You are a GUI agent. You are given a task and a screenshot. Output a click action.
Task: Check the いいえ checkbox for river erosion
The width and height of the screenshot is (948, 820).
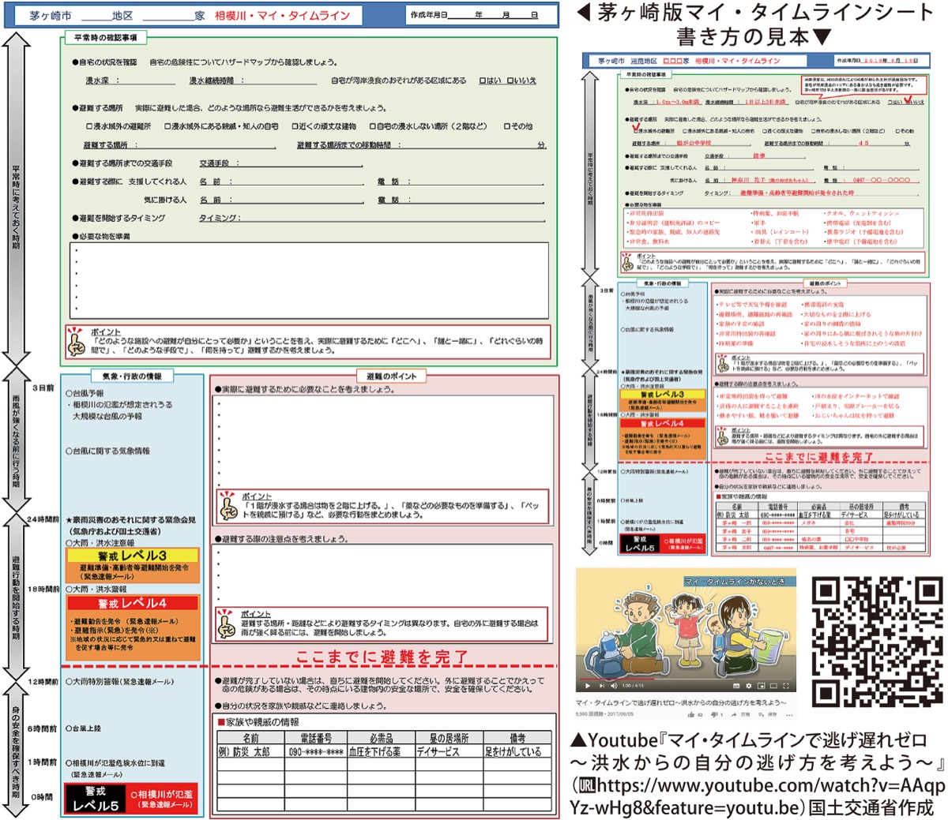tap(510, 81)
